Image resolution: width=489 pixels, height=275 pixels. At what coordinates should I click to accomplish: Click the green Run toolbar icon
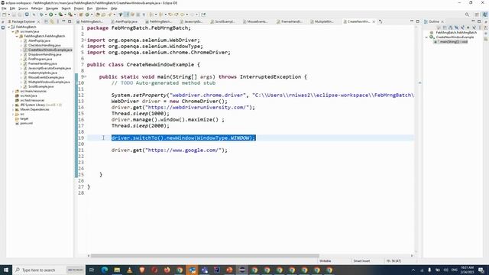coord(51,15)
